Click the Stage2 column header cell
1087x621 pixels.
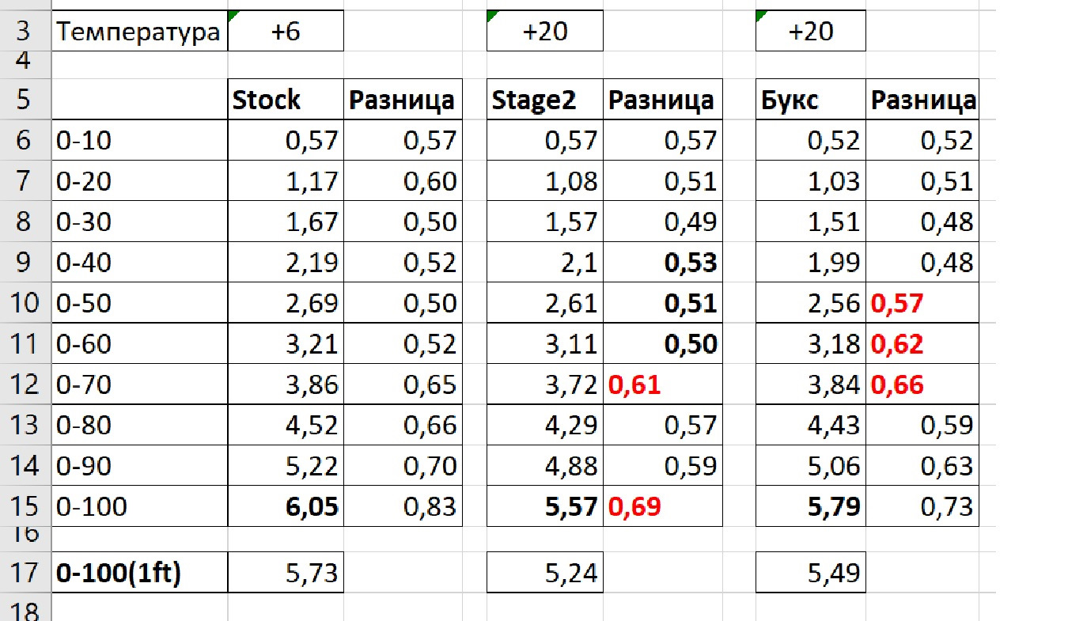point(545,100)
